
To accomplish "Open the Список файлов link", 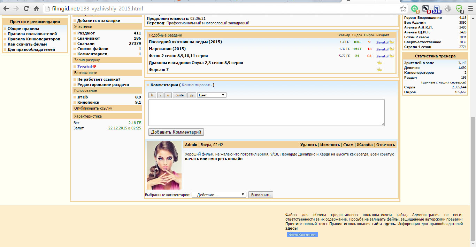I will click(x=93, y=49).
